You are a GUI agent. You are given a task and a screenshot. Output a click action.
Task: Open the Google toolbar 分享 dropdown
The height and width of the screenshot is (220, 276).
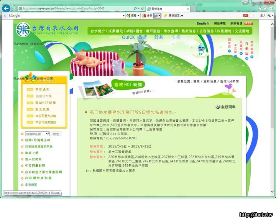point(148,16)
